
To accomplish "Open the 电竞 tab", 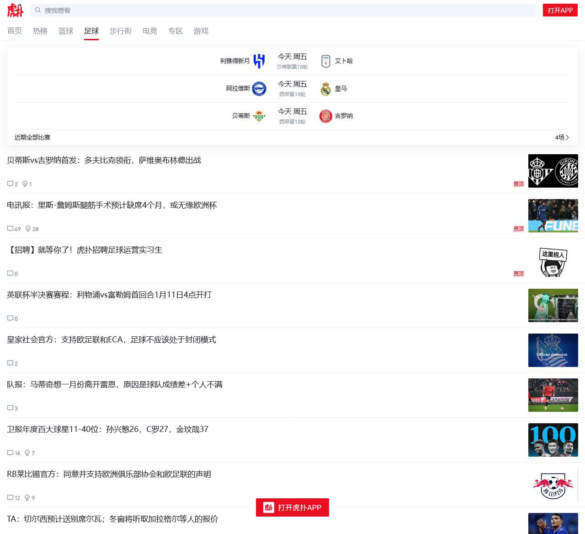I will (150, 31).
